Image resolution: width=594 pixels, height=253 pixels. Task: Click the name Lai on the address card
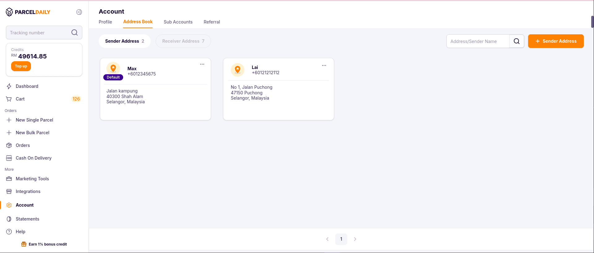point(255,67)
